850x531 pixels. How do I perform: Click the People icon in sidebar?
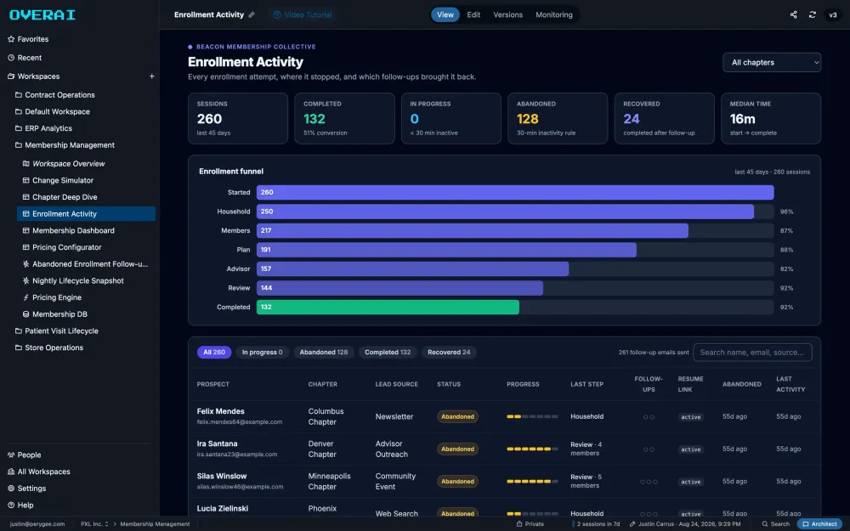[11, 455]
